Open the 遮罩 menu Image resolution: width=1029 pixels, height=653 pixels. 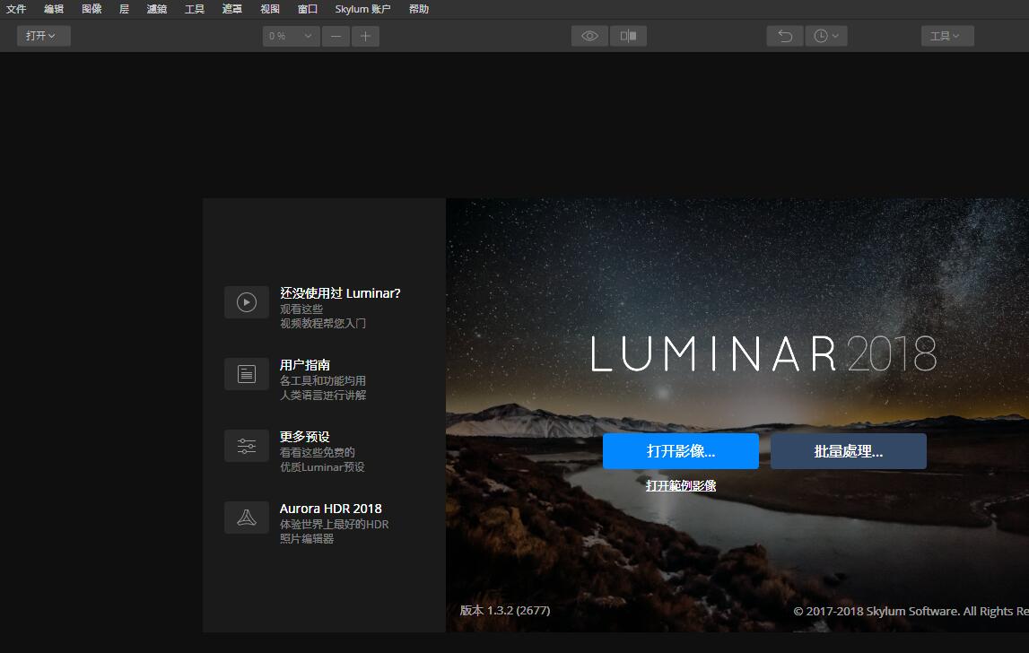232,9
